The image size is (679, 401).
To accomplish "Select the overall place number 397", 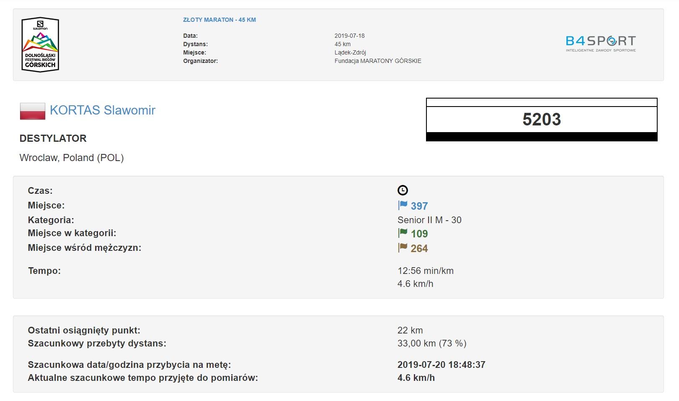I will (419, 206).
